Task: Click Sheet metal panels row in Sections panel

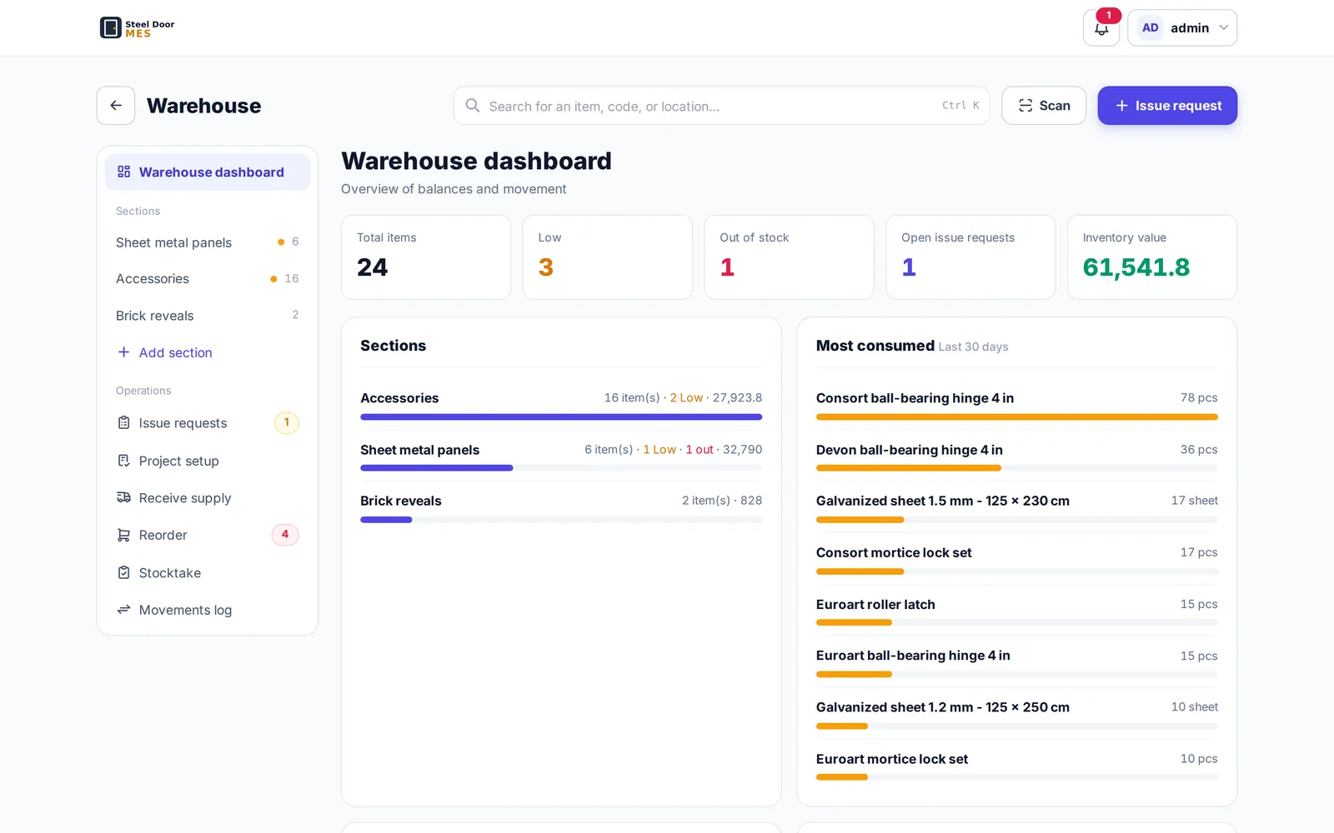Action: 561,456
